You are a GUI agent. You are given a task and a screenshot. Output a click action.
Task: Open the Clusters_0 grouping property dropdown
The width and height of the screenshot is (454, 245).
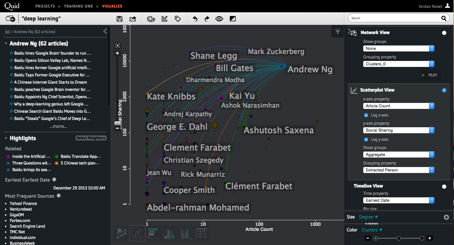click(399, 64)
